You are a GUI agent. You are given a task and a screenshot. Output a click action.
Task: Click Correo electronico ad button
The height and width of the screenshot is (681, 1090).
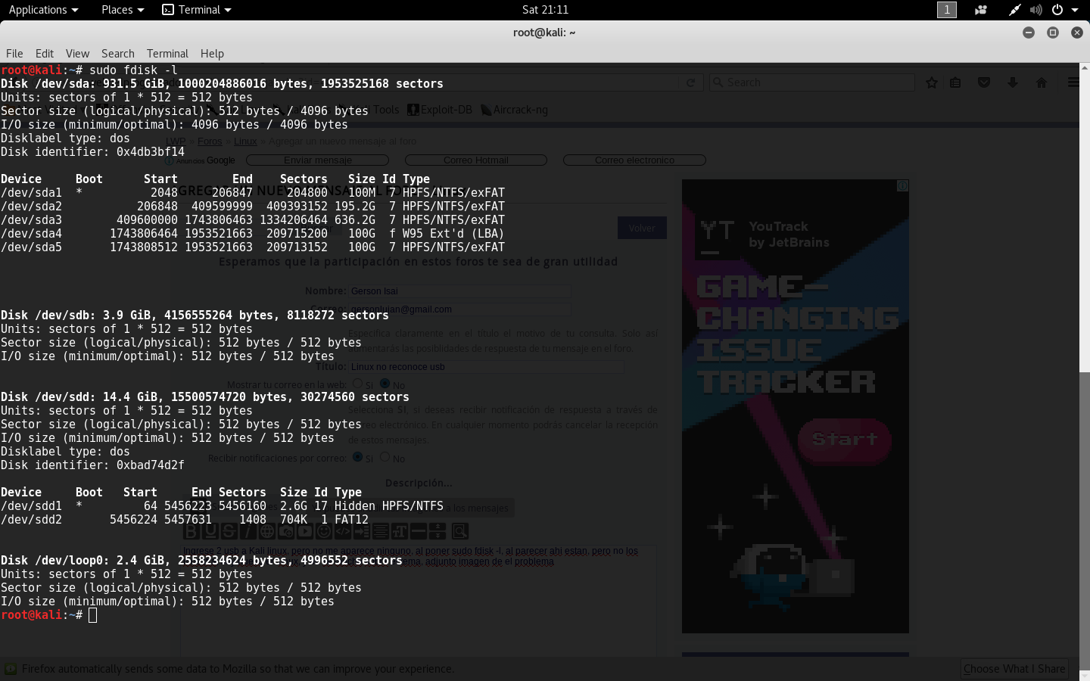tap(634, 160)
